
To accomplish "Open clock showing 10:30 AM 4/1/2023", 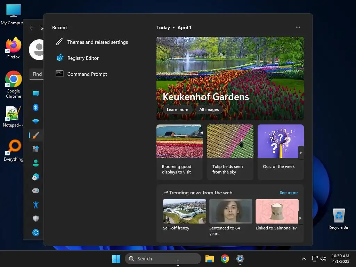I will 341,259.
